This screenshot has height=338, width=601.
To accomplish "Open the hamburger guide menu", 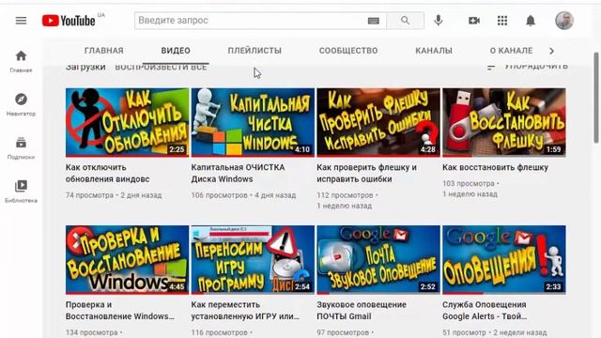I will tap(21, 21).
